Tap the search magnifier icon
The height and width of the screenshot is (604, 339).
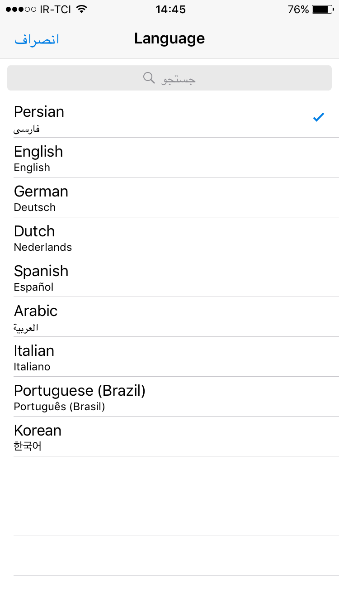[x=149, y=78]
